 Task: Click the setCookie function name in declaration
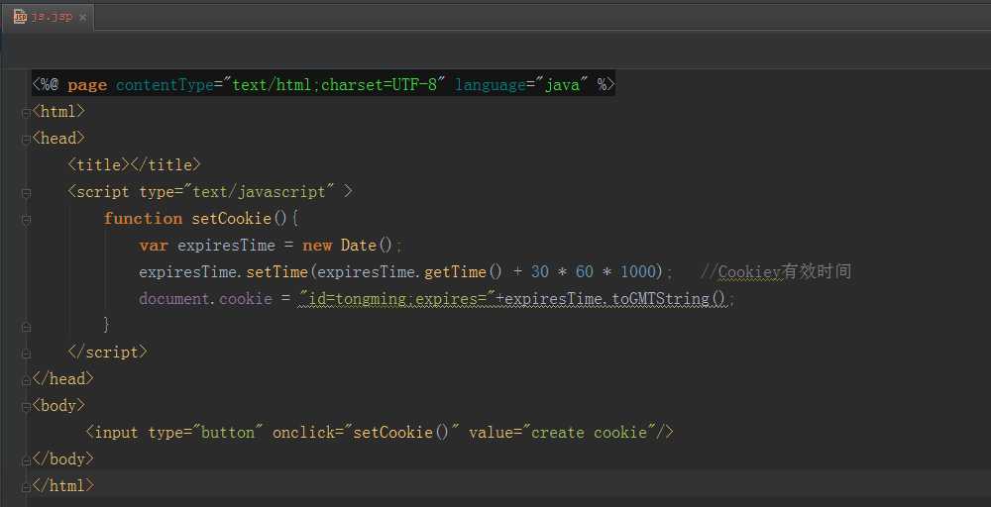coord(231,219)
